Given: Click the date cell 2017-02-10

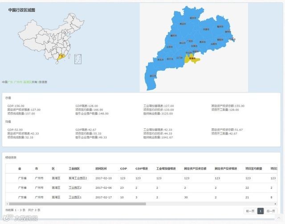Looking at the screenshot, I should (104, 178).
